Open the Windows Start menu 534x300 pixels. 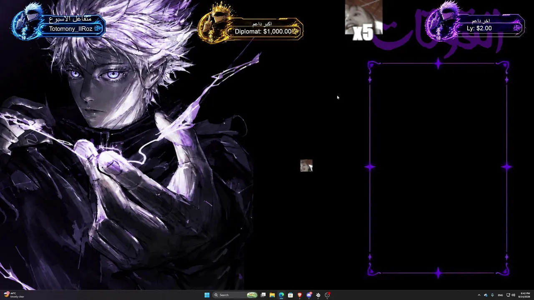click(x=207, y=295)
